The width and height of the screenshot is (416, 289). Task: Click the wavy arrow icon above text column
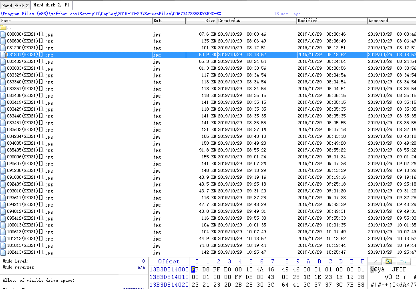pos(403,262)
